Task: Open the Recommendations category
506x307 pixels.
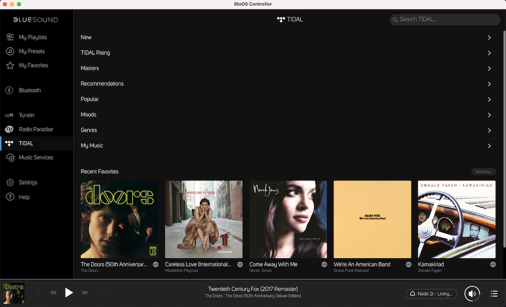Action: point(288,84)
